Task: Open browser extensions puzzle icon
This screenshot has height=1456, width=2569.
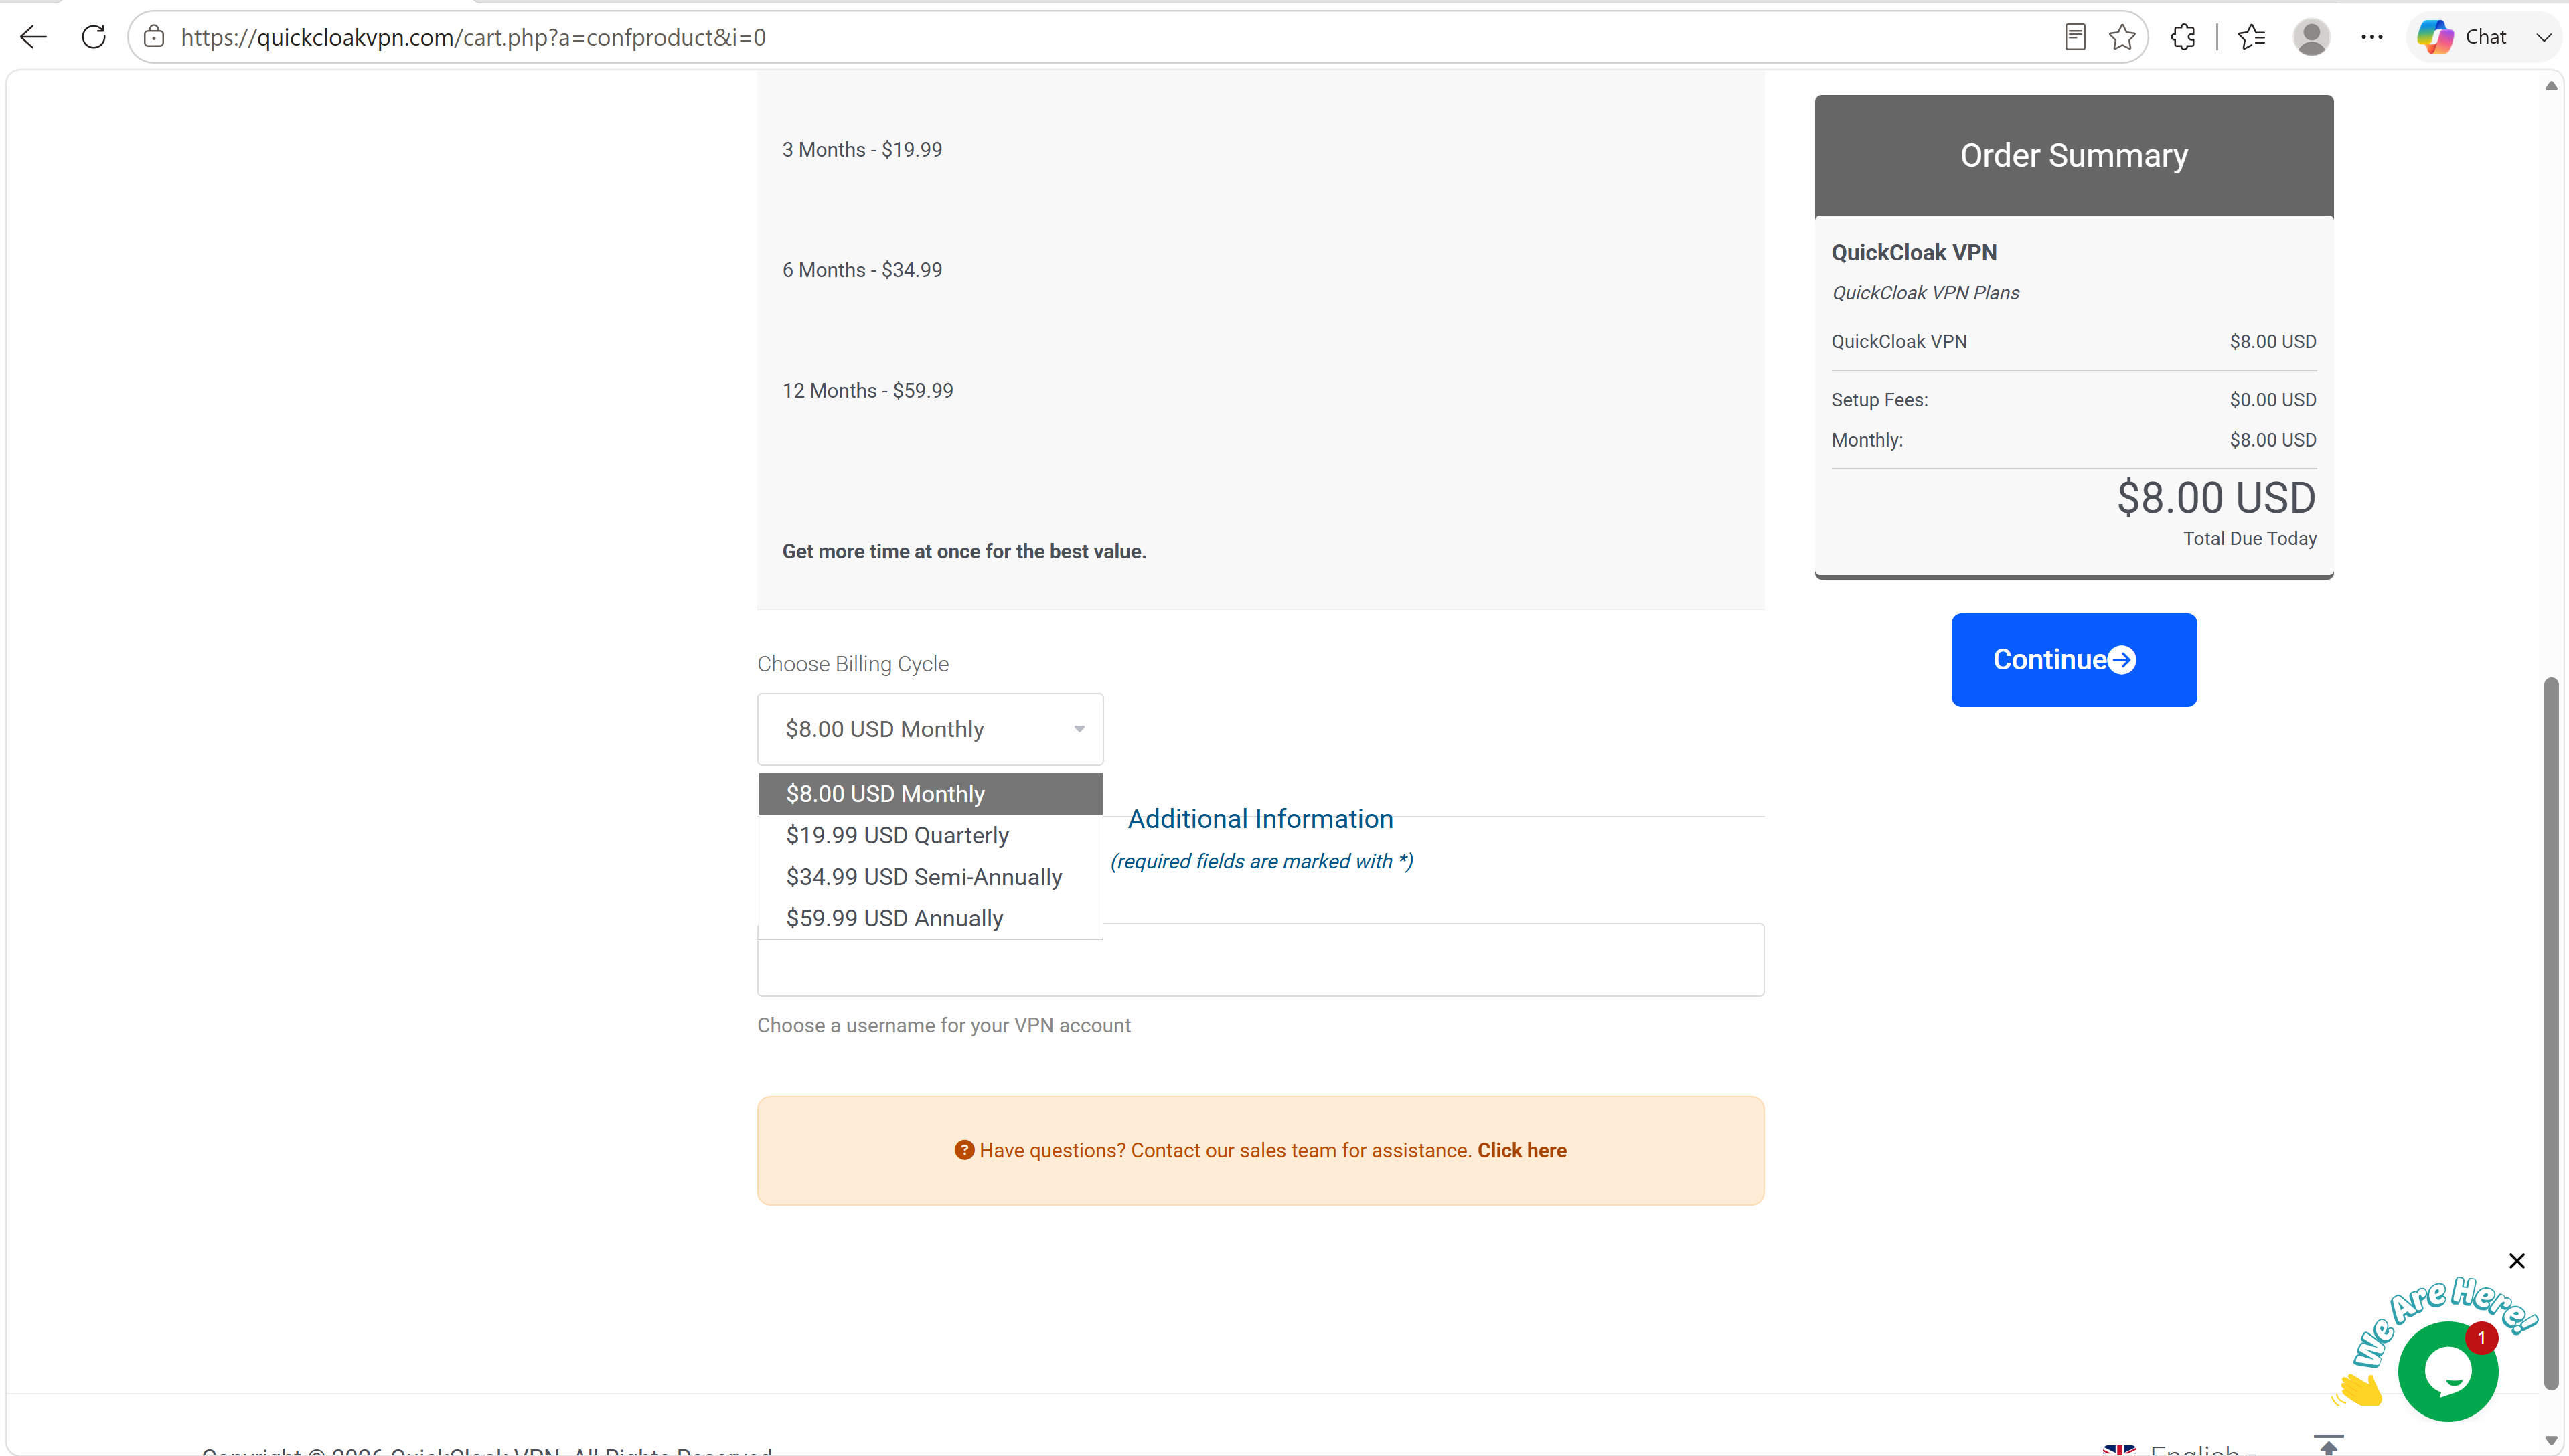Action: pos(2183,37)
